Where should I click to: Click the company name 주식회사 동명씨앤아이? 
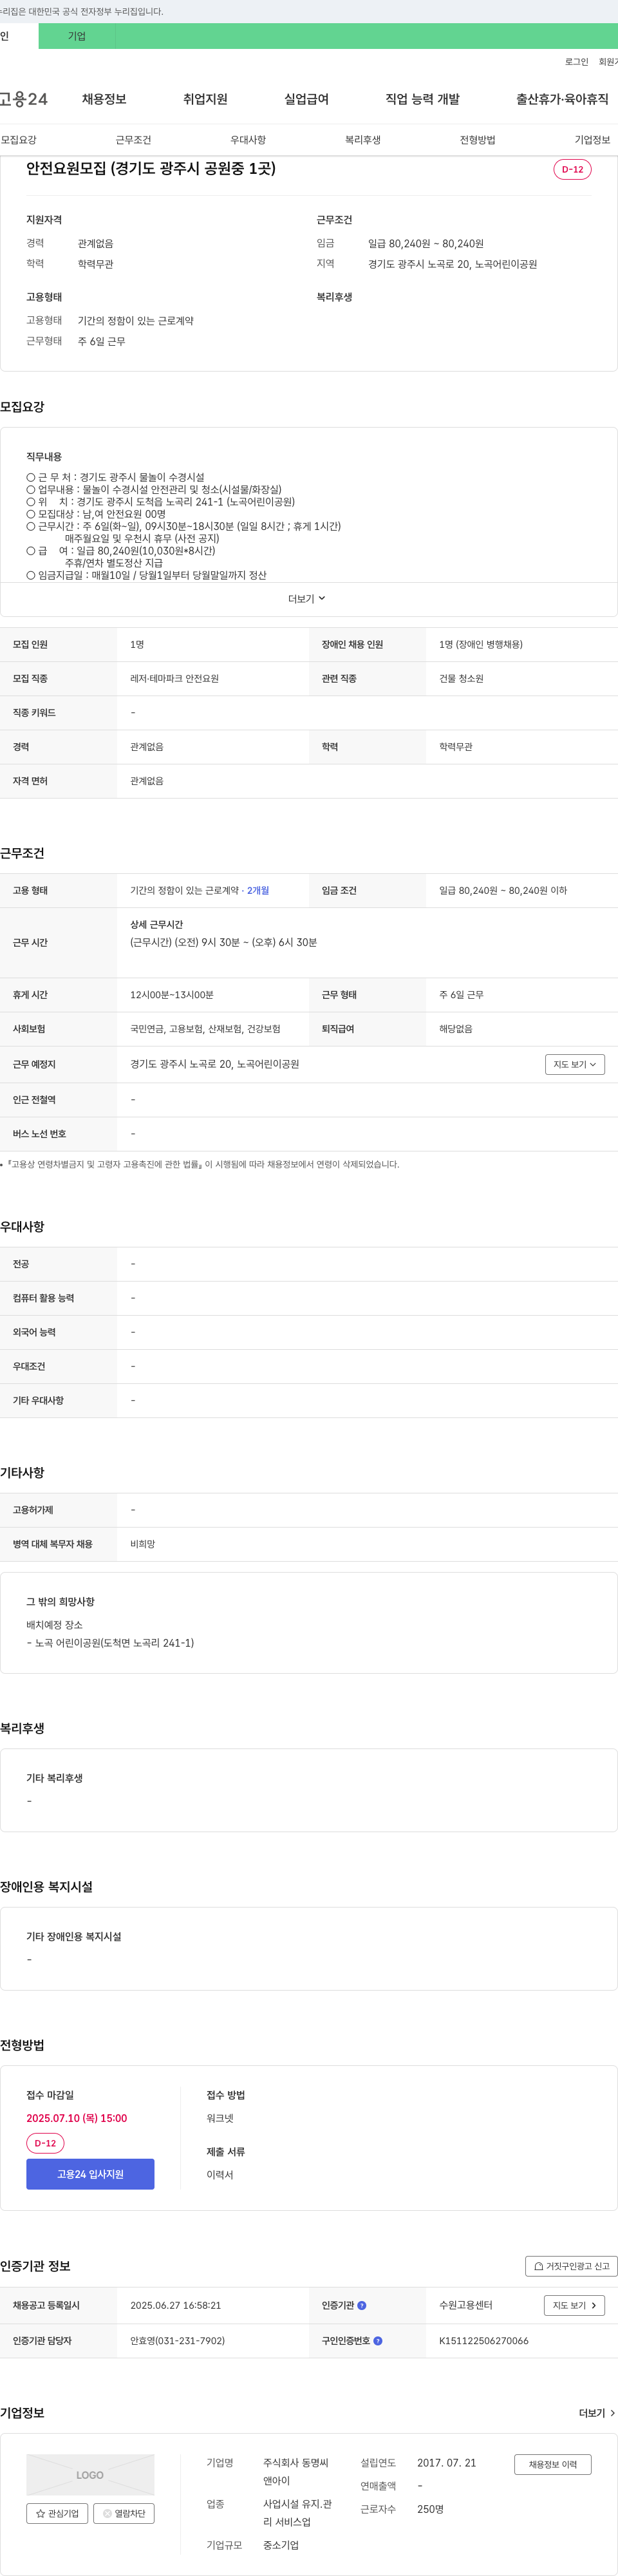click(296, 2472)
